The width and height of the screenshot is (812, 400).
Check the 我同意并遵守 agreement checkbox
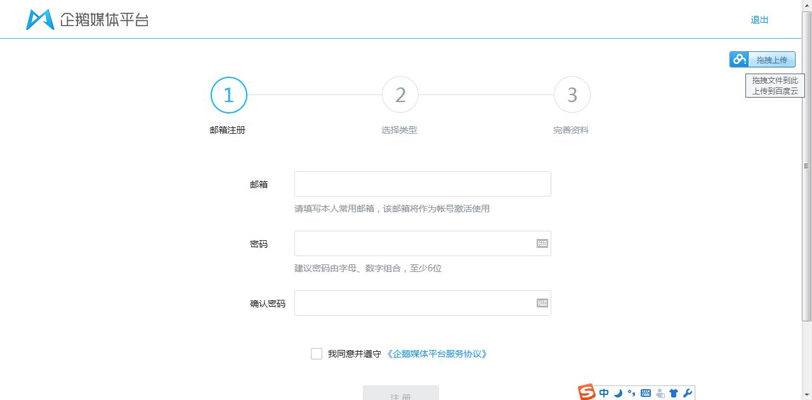[317, 354]
